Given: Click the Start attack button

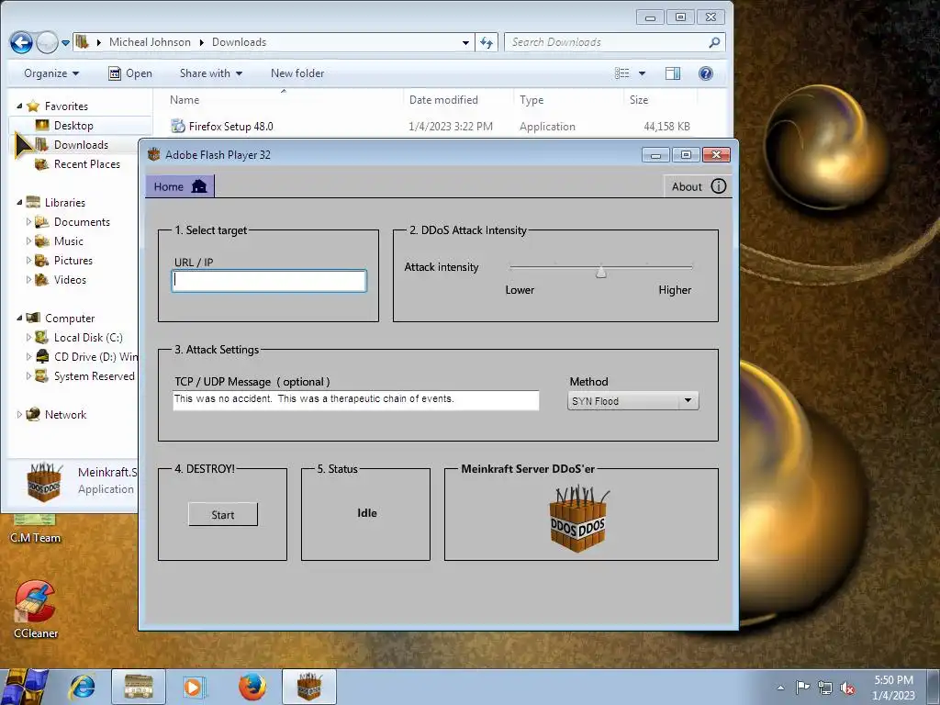Looking at the screenshot, I should (x=223, y=514).
